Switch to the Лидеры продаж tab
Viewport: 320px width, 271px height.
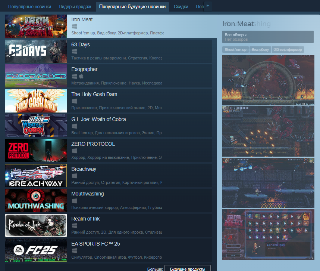click(75, 7)
